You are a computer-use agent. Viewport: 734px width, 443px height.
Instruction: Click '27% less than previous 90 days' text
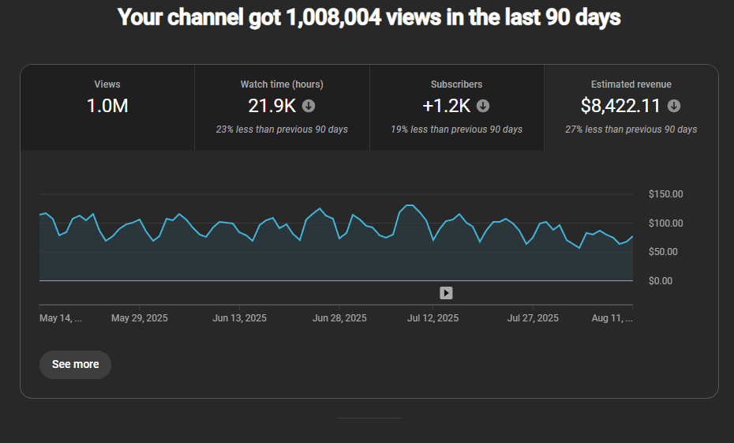pos(631,130)
